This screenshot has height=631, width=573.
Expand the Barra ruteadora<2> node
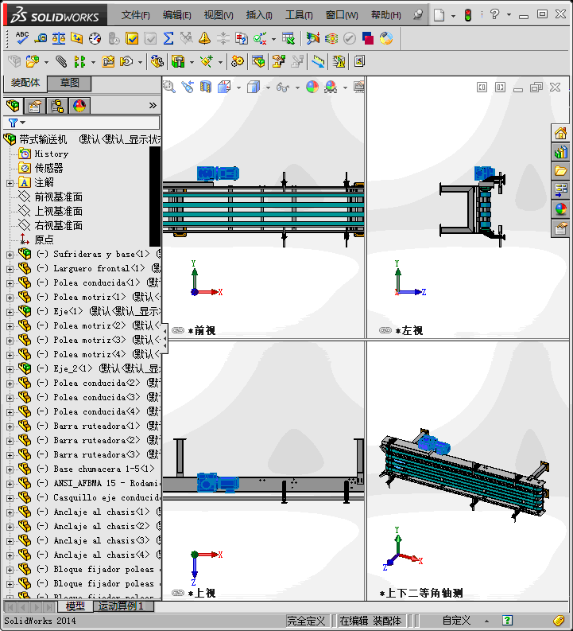coord(10,441)
